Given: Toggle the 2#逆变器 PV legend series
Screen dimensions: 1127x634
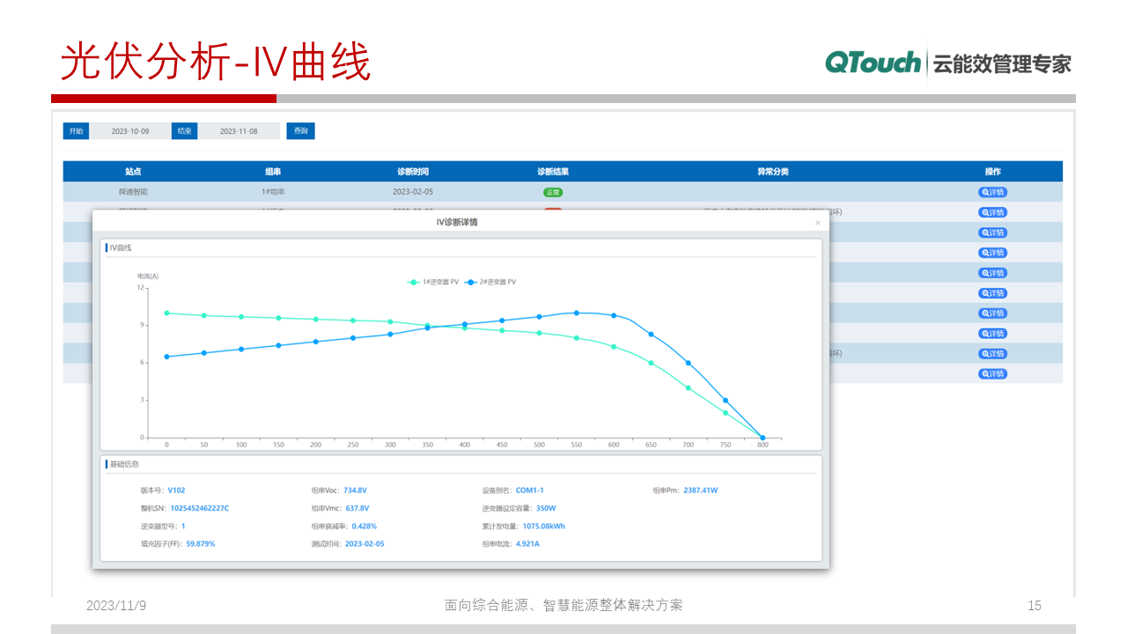Looking at the screenshot, I should point(490,282).
